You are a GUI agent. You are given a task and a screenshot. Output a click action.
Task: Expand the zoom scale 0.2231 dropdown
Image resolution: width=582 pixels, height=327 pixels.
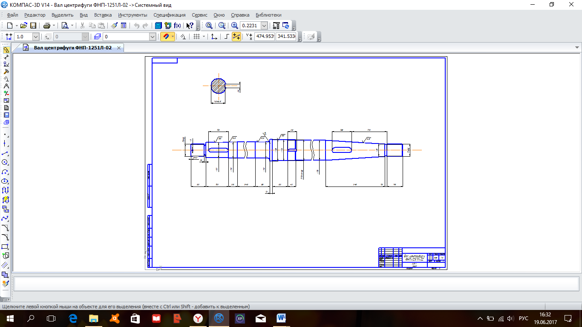pyautogui.click(x=264, y=26)
